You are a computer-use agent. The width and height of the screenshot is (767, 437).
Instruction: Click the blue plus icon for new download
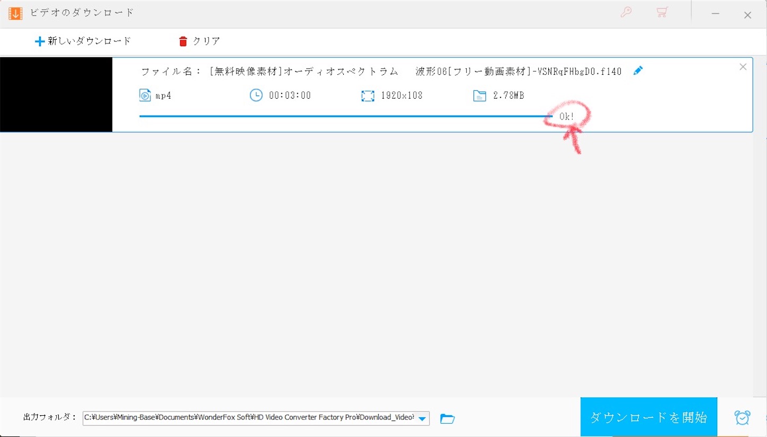pyautogui.click(x=40, y=40)
